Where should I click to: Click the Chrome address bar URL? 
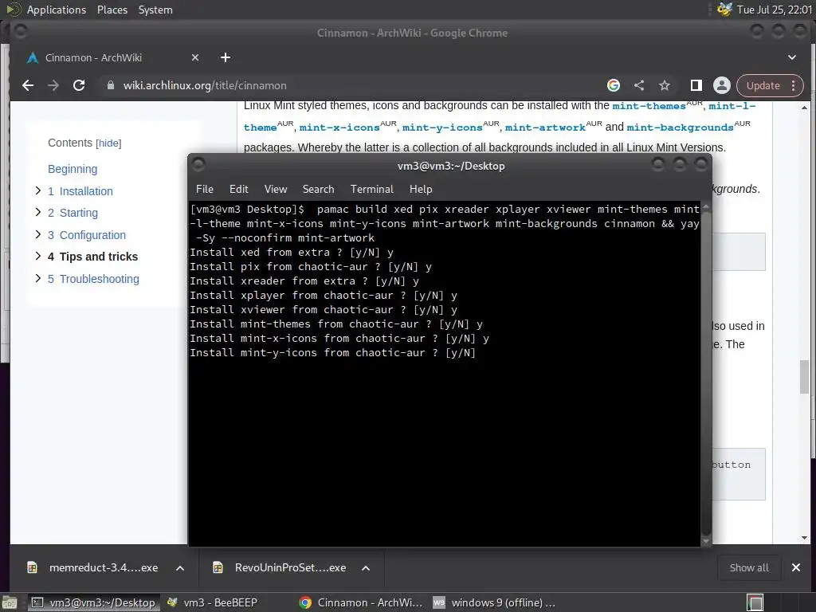point(205,85)
